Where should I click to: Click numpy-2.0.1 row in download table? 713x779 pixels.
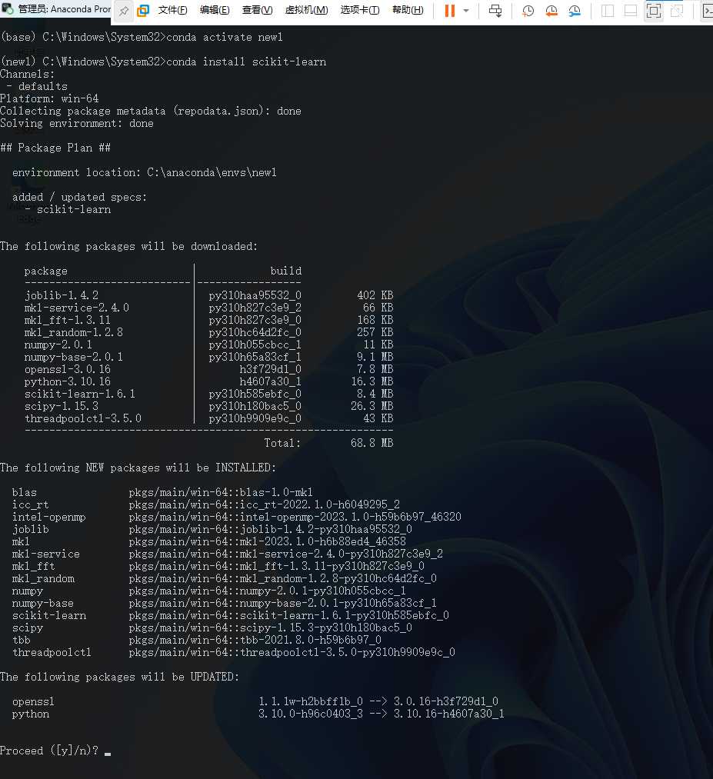58,345
